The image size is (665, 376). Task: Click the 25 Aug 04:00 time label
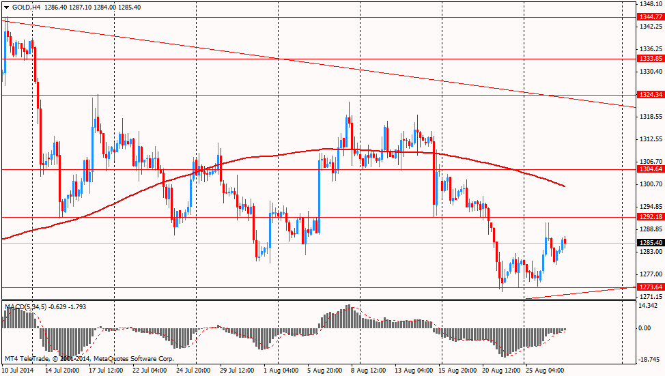[x=544, y=371]
